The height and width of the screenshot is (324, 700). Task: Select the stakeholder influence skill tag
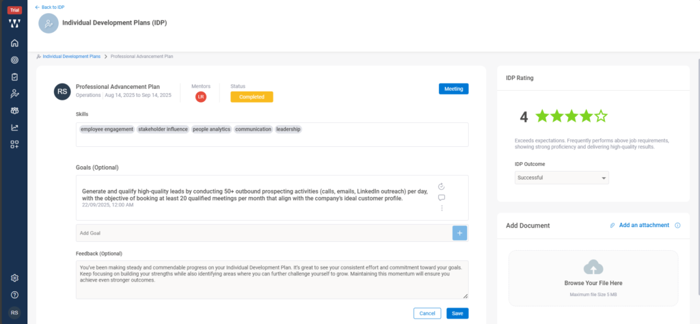tap(163, 129)
